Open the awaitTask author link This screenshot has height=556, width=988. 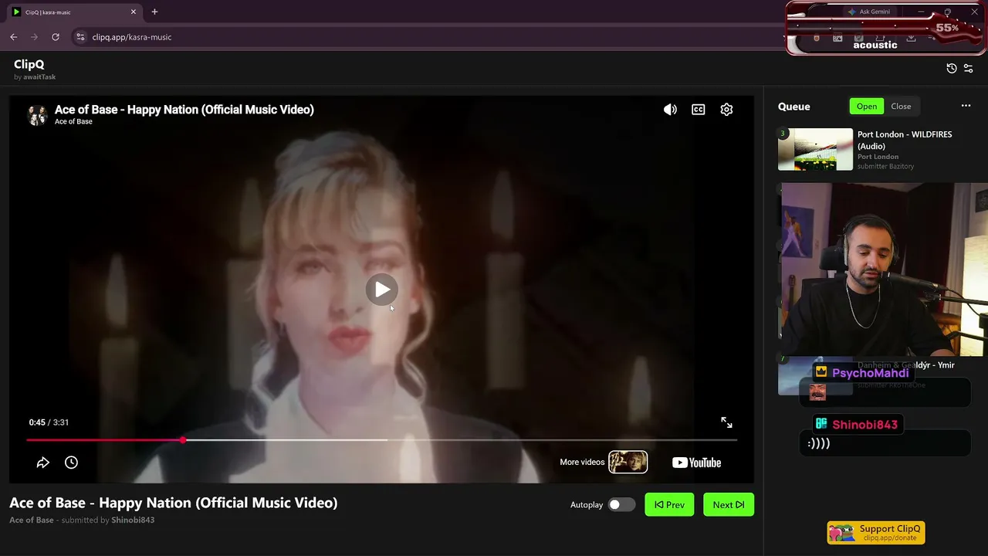(39, 77)
